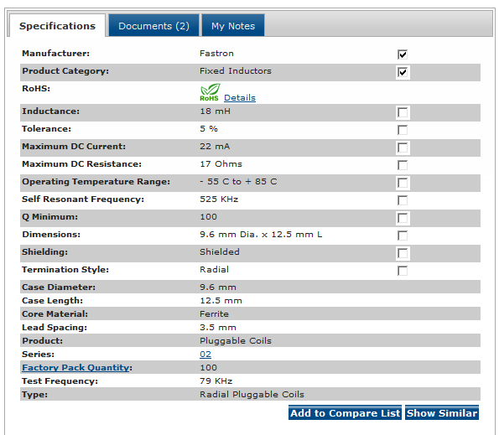The width and height of the screenshot is (499, 435).
Task: Click the Radial termination style value
Action: 214,270
